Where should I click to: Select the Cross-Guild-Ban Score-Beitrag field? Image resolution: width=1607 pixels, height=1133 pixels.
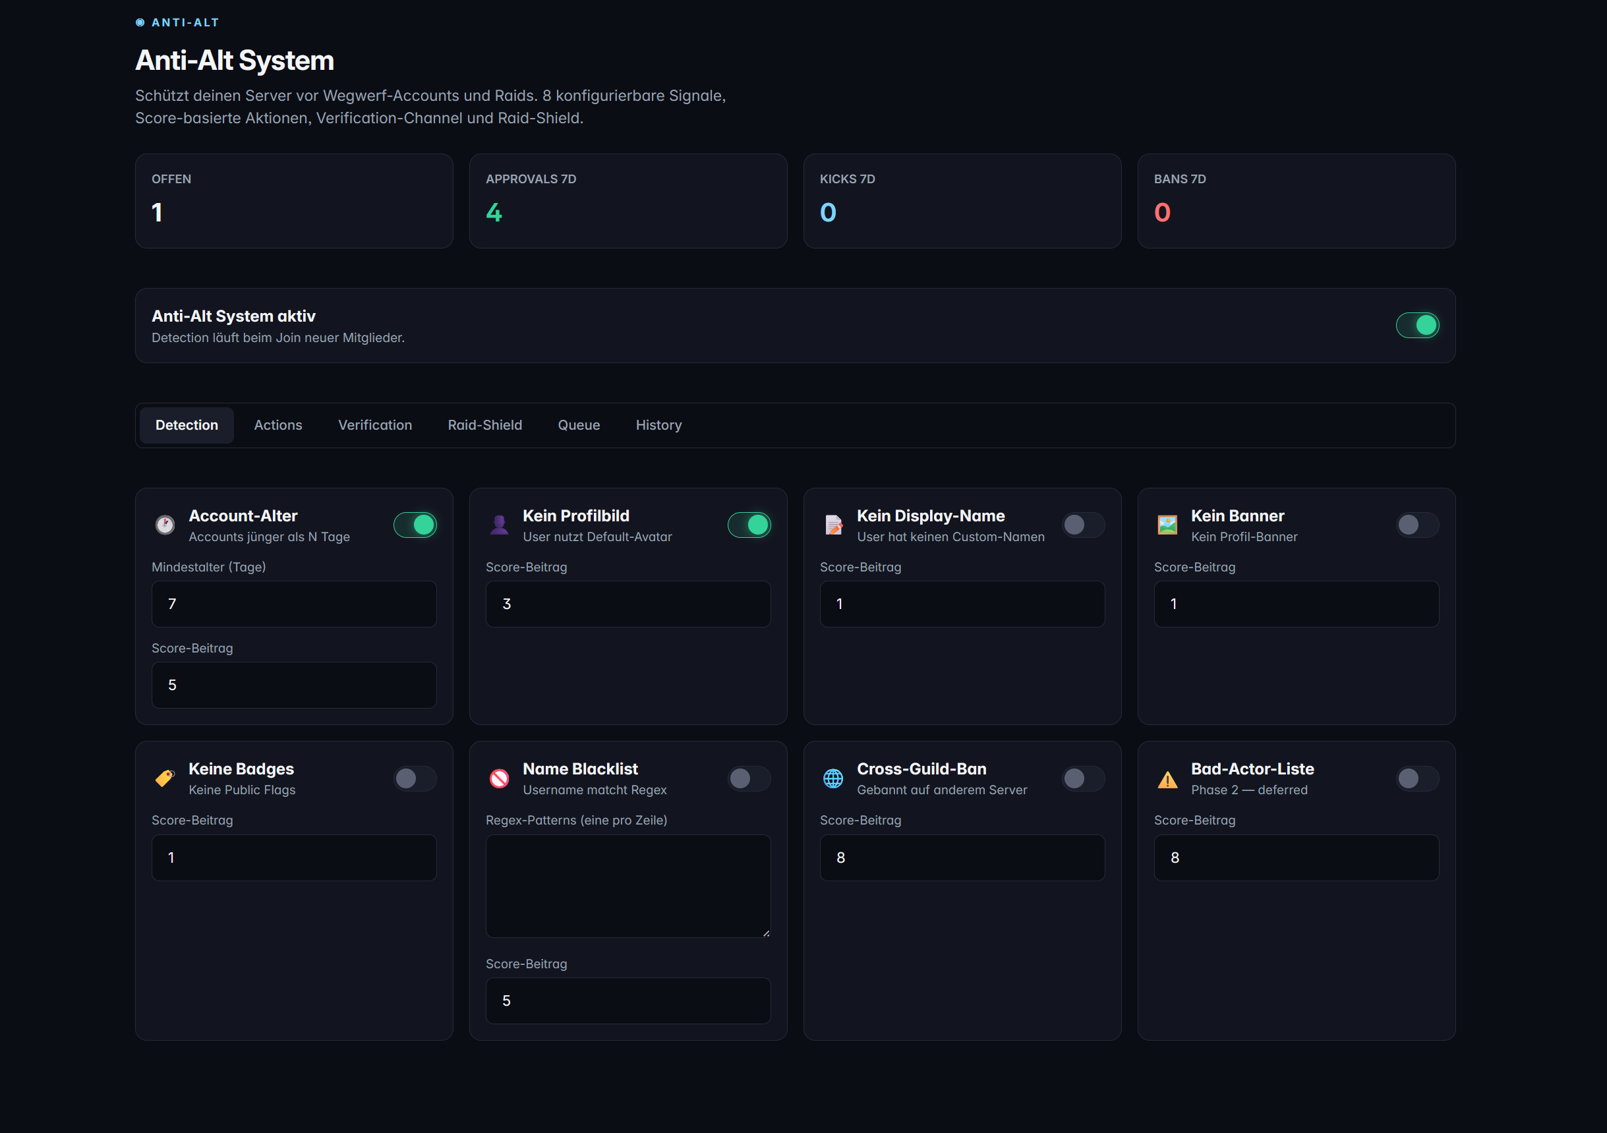962,857
